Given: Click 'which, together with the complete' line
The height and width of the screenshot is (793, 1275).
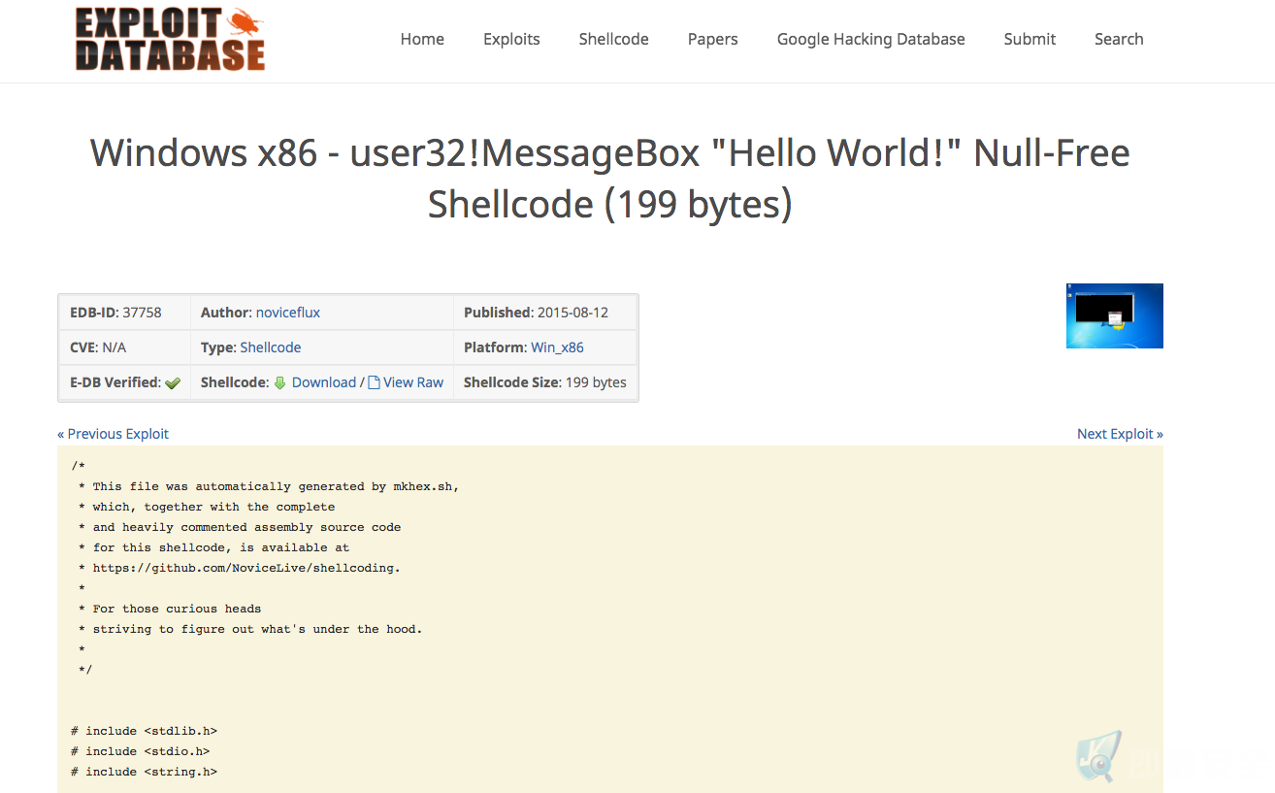Looking at the screenshot, I should 207,507.
